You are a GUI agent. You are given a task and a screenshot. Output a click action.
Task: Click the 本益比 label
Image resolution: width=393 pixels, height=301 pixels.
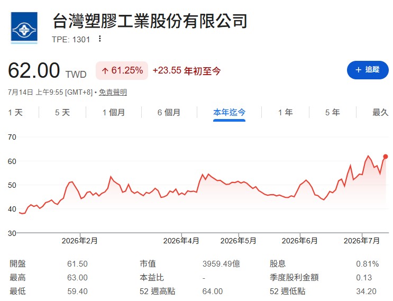(x=152, y=277)
